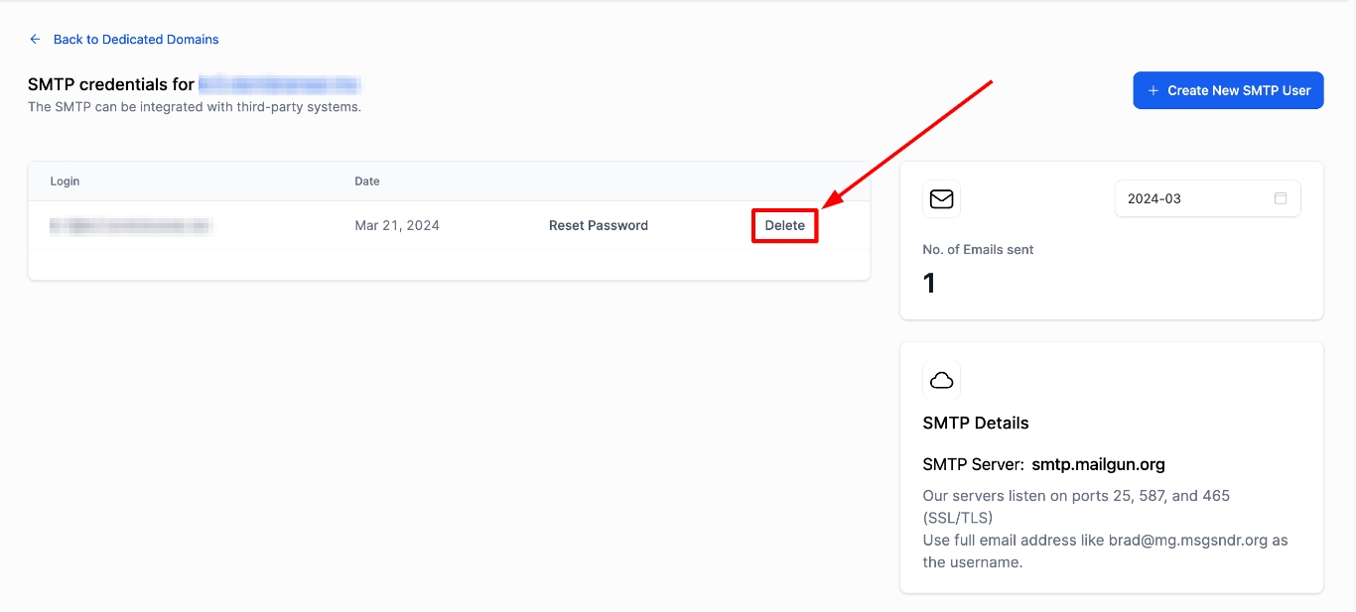This screenshot has width=1356, height=612.
Task: Click the No. of Emails sent label
Action: pyautogui.click(x=978, y=250)
